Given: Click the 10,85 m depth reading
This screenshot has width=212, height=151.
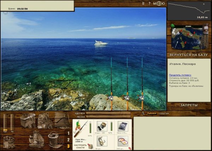Looking at the screenshot, I should 202,17.
